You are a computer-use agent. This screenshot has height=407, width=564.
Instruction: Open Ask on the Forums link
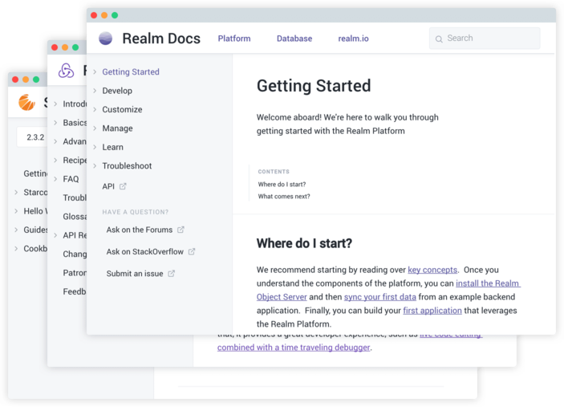click(140, 230)
